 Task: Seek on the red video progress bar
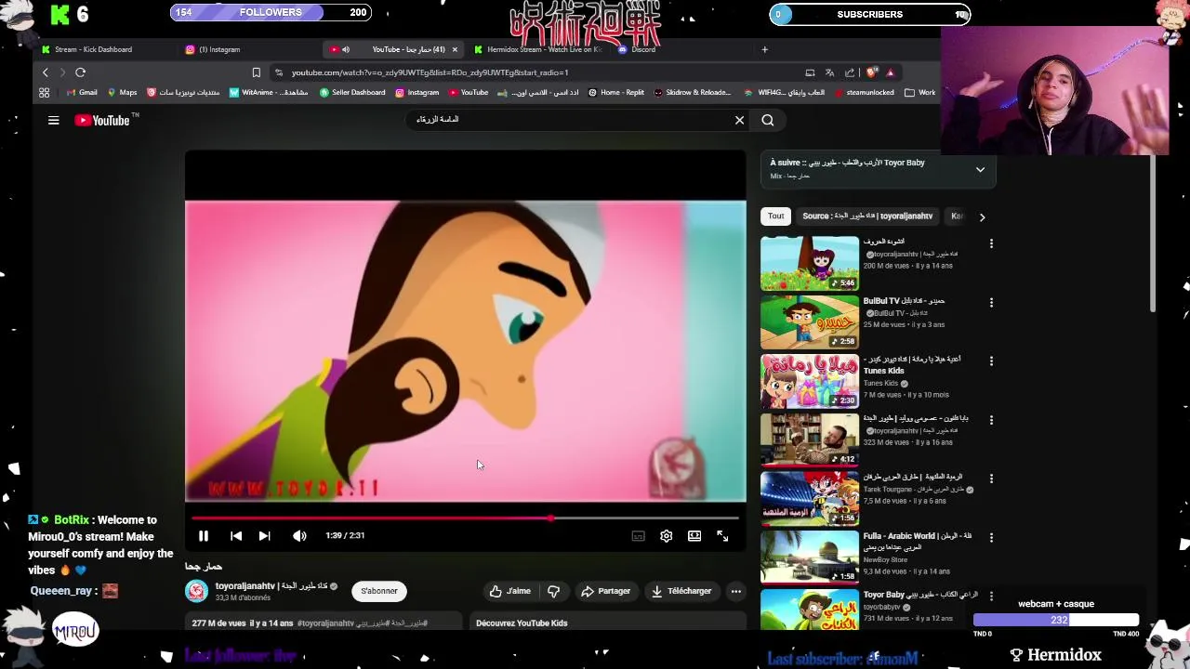tap(465, 518)
